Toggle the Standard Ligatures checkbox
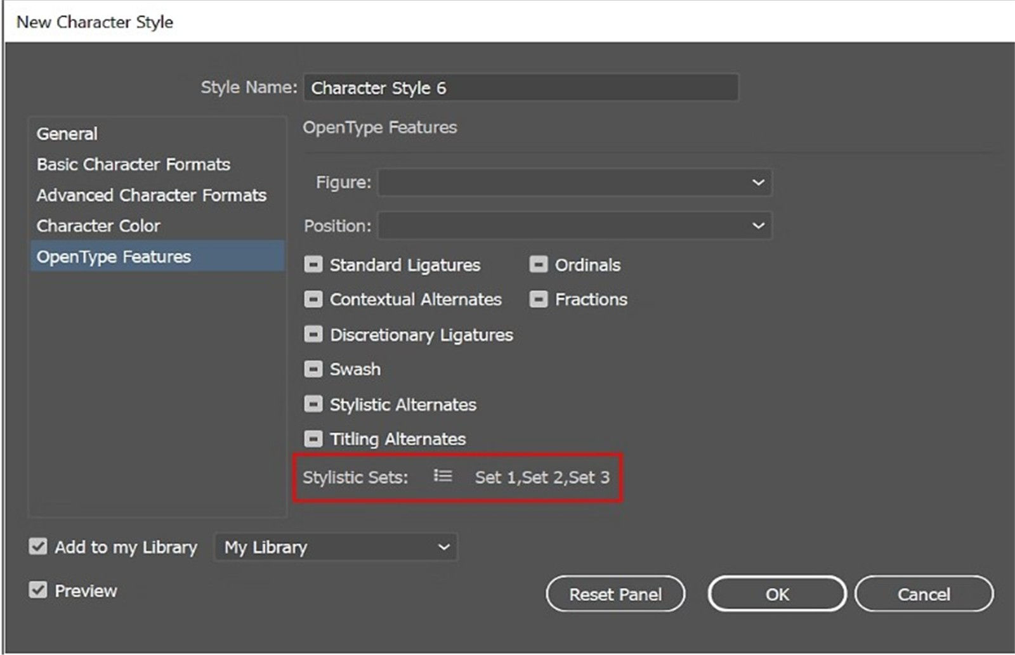The width and height of the screenshot is (1015, 655). (x=313, y=264)
